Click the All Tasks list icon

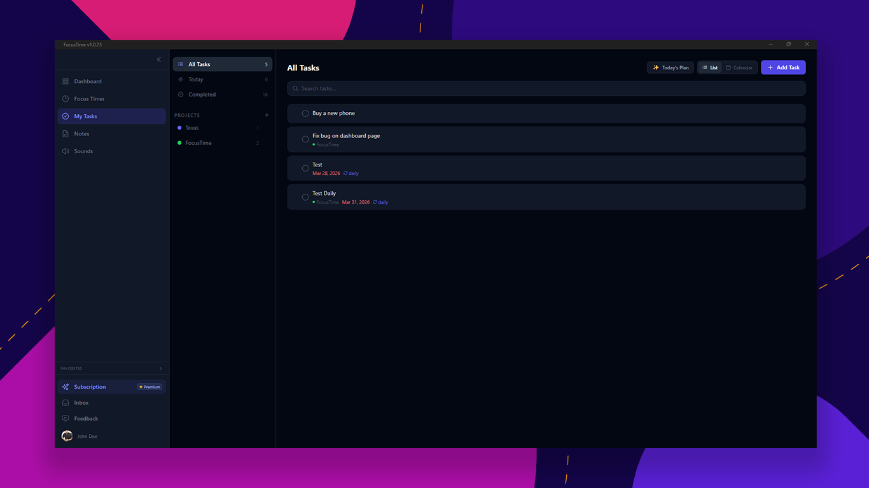(x=181, y=64)
